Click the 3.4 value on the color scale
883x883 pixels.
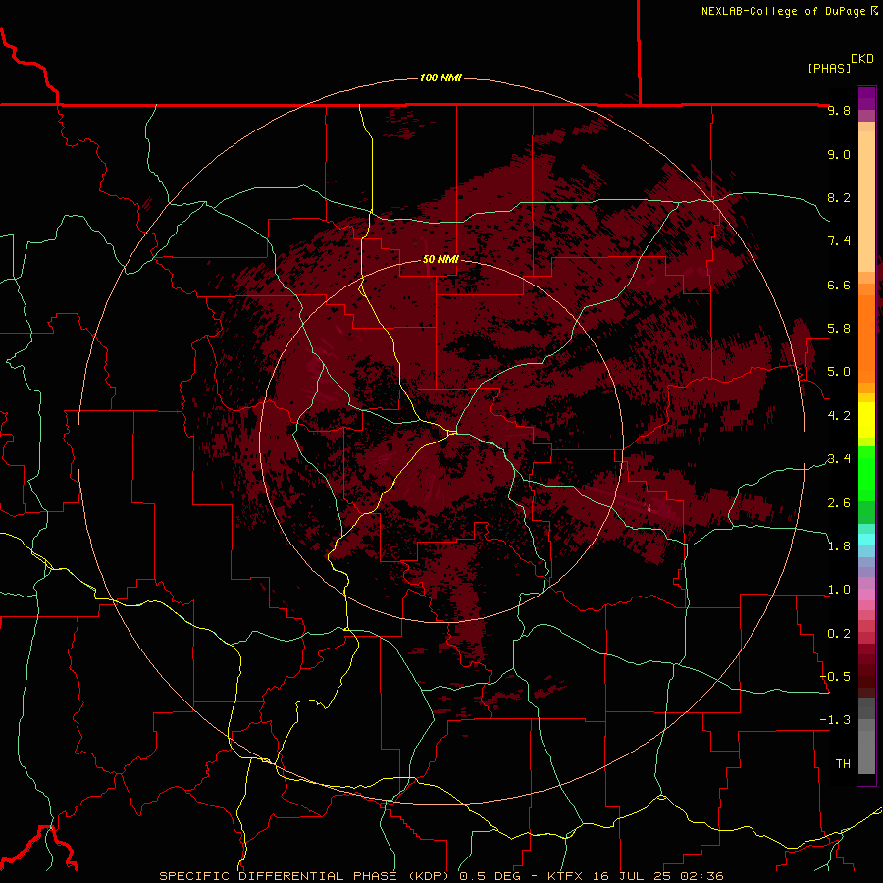pyautogui.click(x=839, y=459)
